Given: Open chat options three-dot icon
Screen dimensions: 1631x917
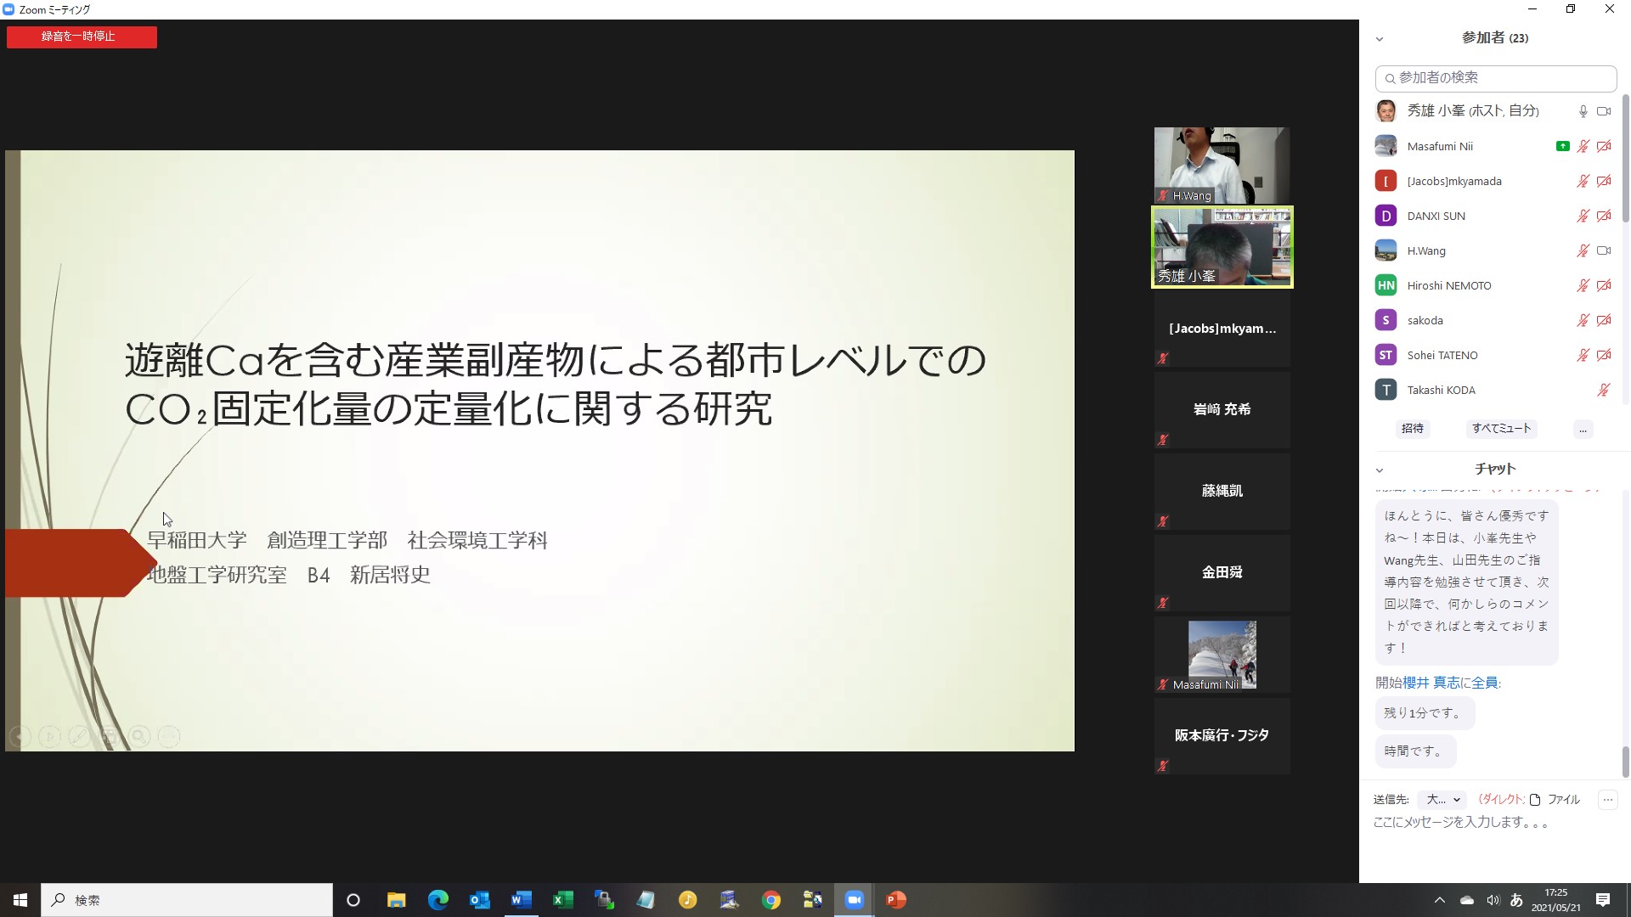Looking at the screenshot, I should (x=1607, y=800).
